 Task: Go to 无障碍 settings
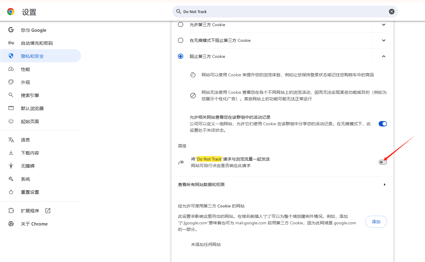41,166
